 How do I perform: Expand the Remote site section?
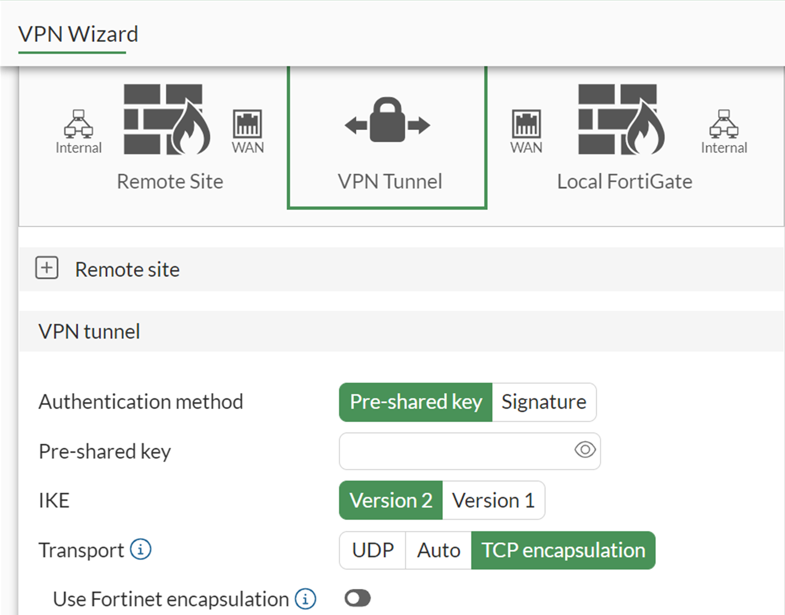(x=46, y=268)
